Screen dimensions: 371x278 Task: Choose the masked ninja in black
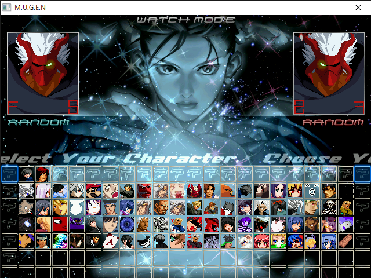click(x=127, y=191)
